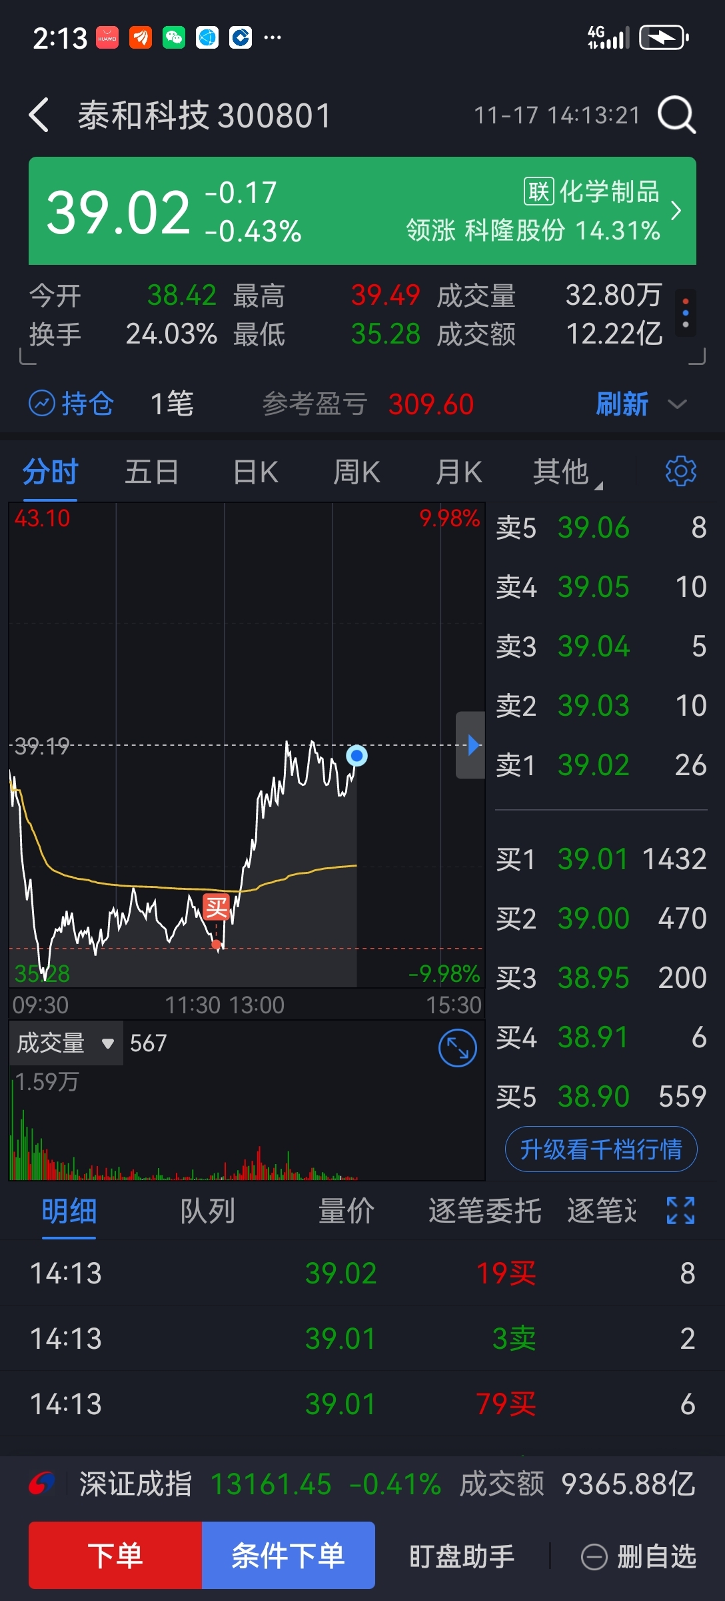Tap the back arrow icon
The height and width of the screenshot is (1601, 725).
point(39,115)
